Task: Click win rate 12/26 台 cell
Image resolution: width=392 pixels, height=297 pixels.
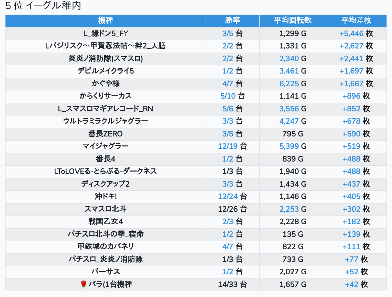Action: pos(232,209)
